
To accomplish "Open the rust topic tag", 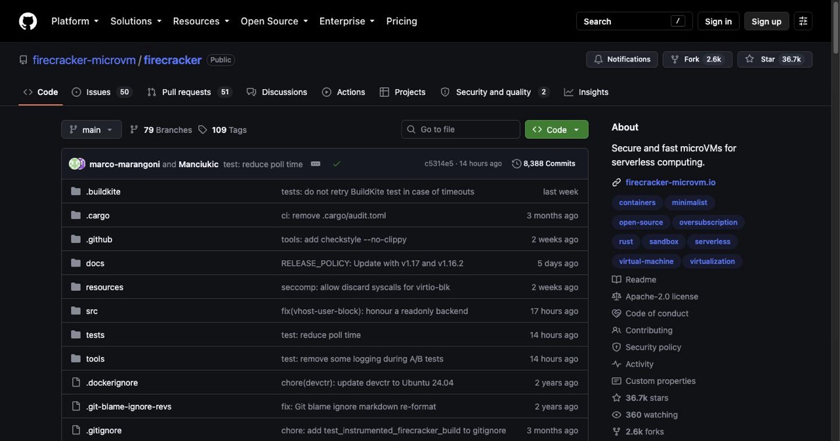I will coord(626,242).
